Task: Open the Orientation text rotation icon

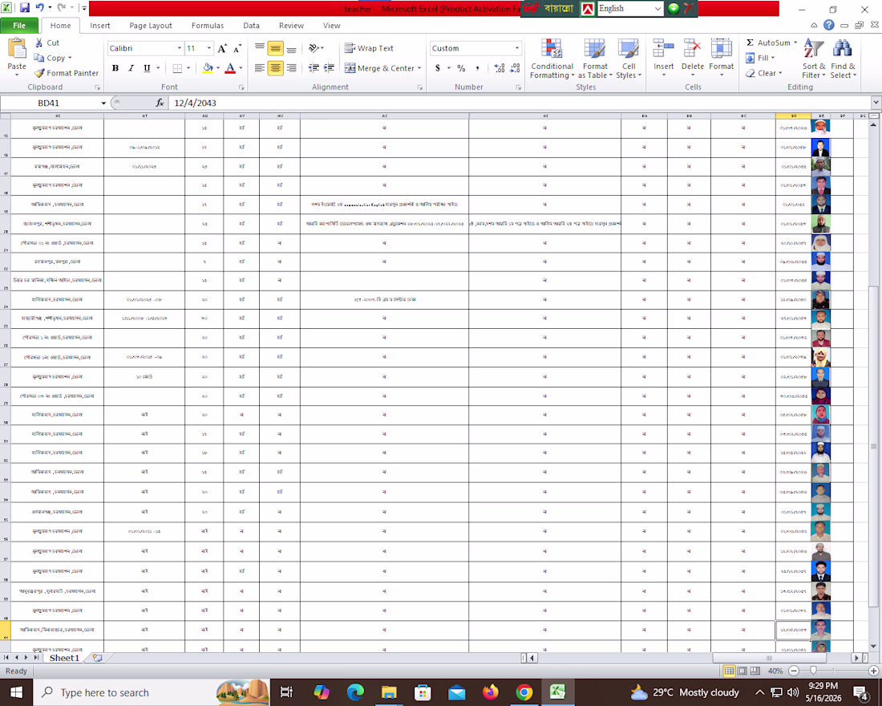Action: pos(314,48)
